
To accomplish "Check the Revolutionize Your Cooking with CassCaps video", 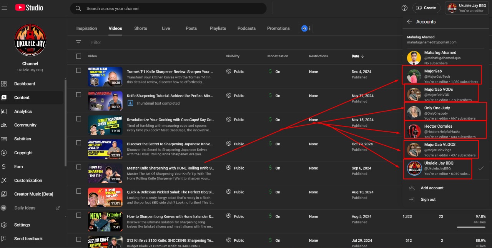I will coord(79,119).
